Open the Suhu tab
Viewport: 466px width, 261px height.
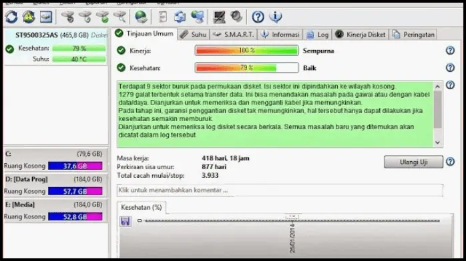pyautogui.click(x=194, y=35)
